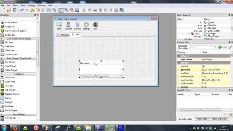Click the Settings gear in Kurir form

pyautogui.click(x=86, y=26)
